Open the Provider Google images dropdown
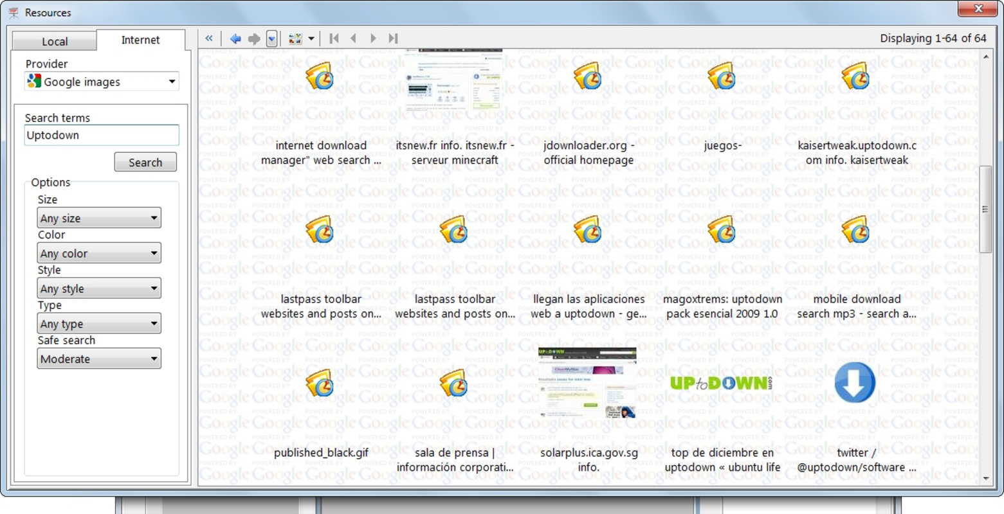Viewport: 1004px width, 514px height. pyautogui.click(x=102, y=82)
